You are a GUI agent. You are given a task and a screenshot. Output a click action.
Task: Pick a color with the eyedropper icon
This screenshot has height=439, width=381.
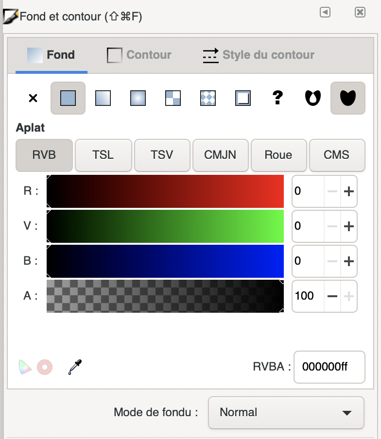pos(75,367)
